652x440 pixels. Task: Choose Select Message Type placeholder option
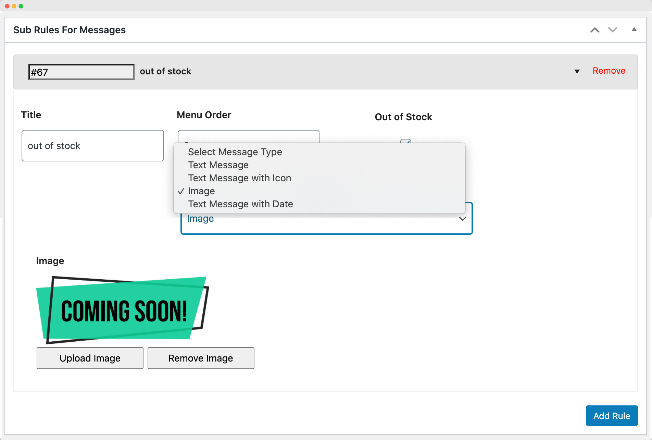point(235,152)
